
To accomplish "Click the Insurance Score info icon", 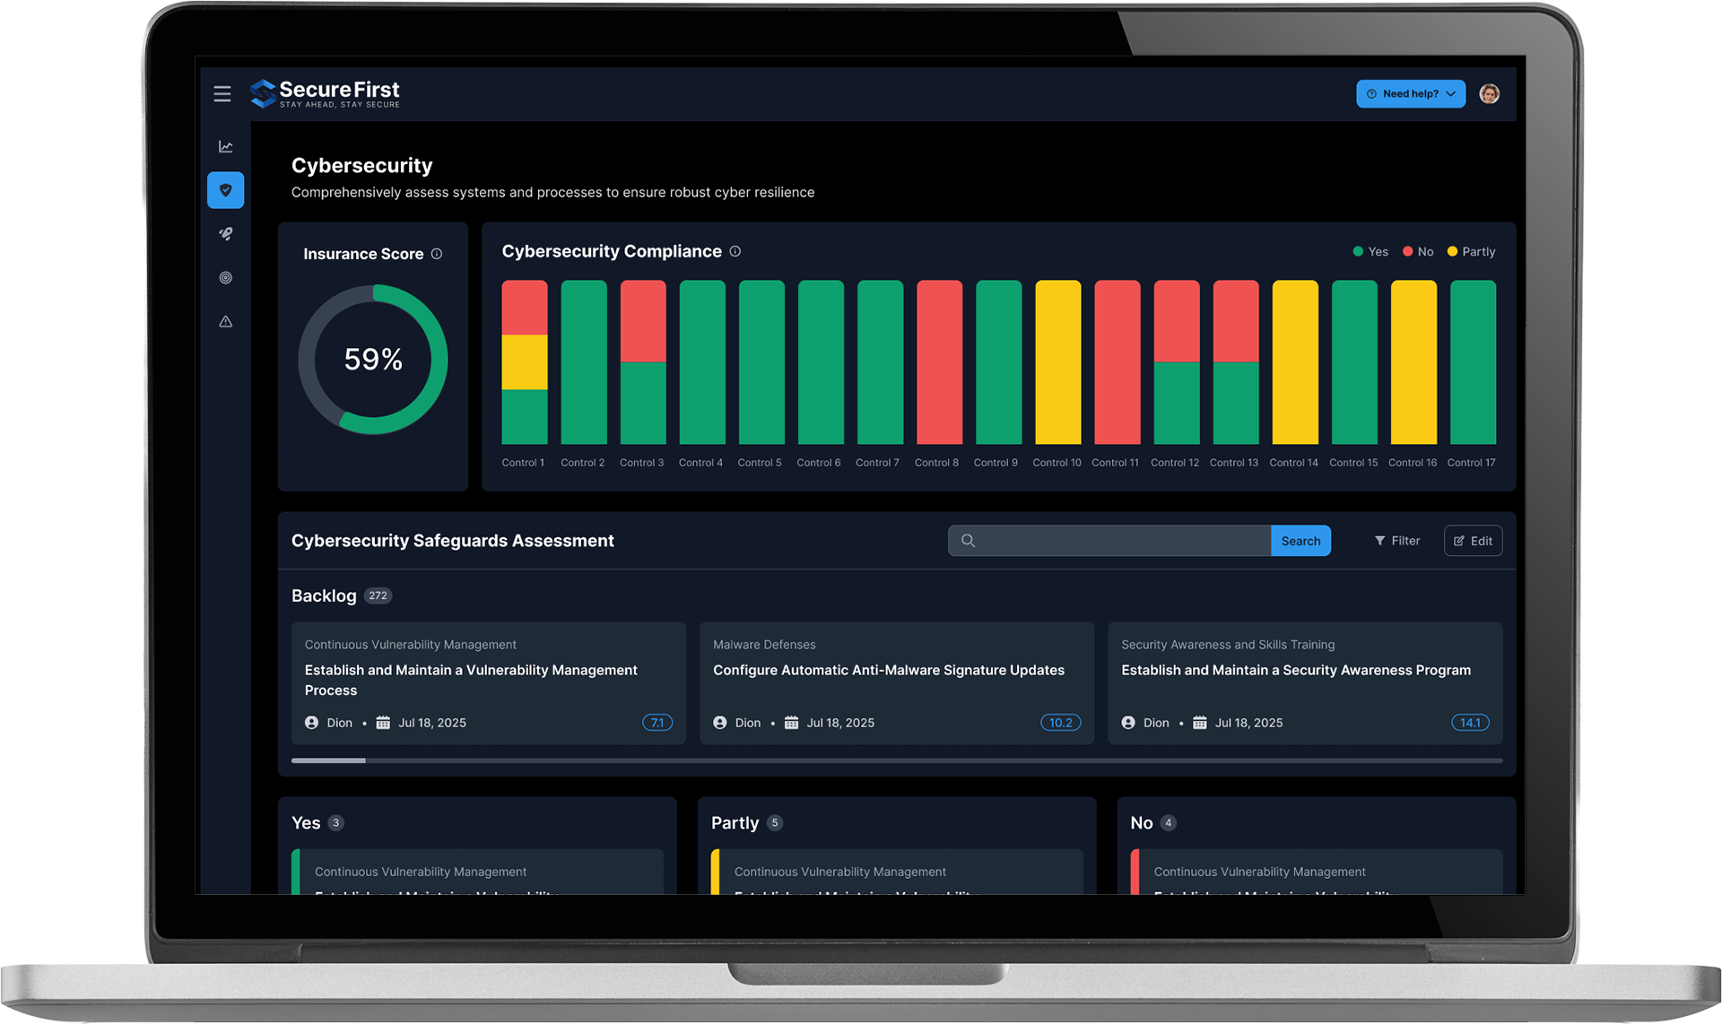I will coord(437,254).
